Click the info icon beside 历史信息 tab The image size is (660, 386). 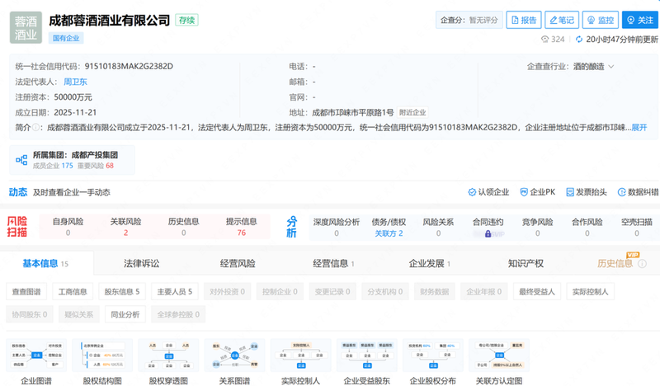643,263
